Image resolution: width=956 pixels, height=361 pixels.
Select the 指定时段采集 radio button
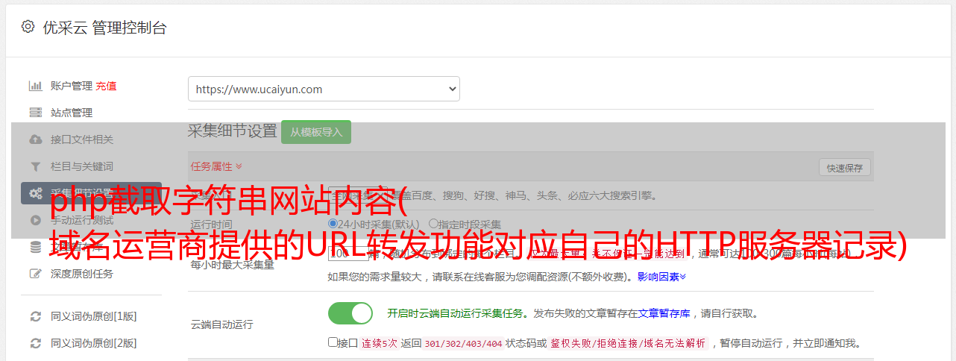click(433, 224)
